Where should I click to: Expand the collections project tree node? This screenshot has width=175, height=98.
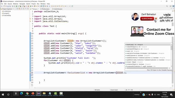point(1,11)
